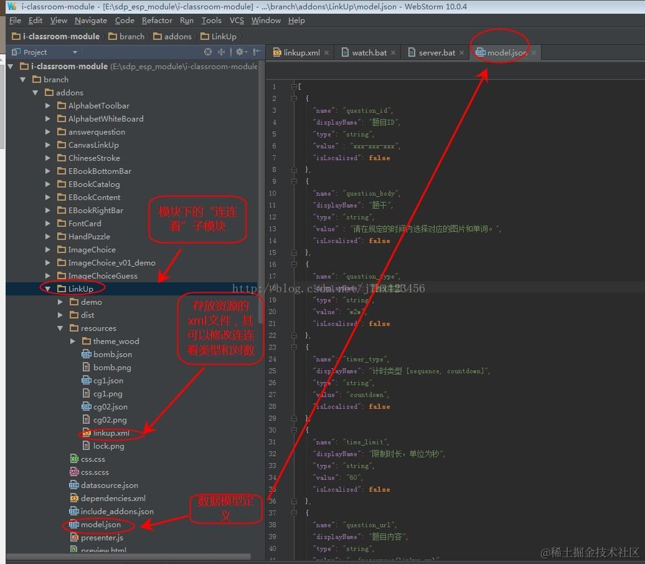The image size is (645, 564).
Task: Collapse the LinkUp folder
Action: (48, 289)
